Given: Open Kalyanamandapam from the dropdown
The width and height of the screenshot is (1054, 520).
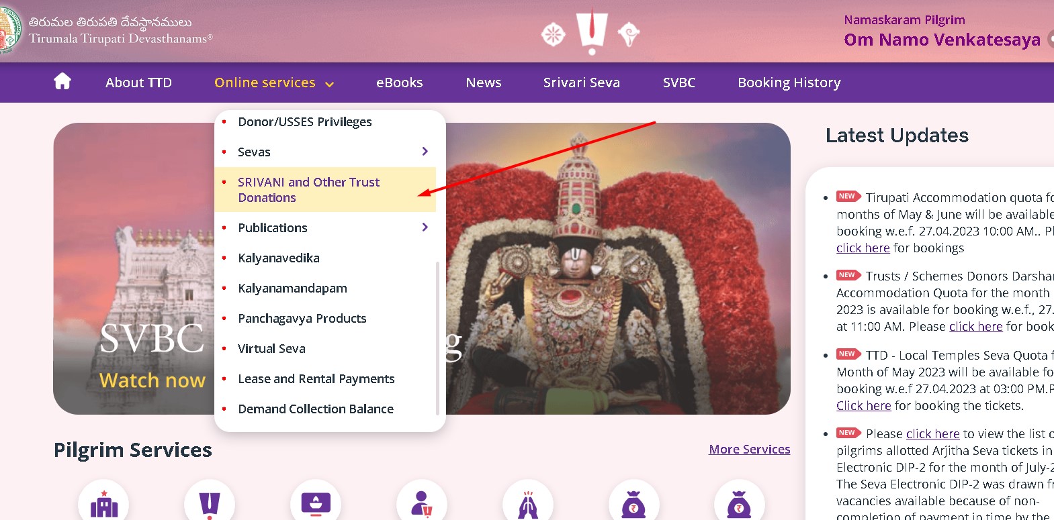Looking at the screenshot, I should click(325, 289).
